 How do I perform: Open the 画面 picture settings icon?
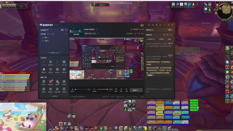click(116, 90)
